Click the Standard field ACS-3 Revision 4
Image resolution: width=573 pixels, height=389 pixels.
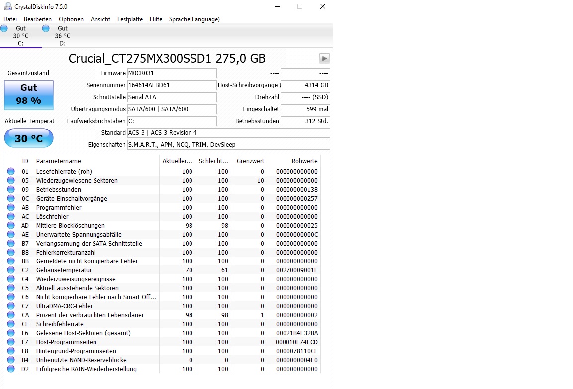point(228,133)
